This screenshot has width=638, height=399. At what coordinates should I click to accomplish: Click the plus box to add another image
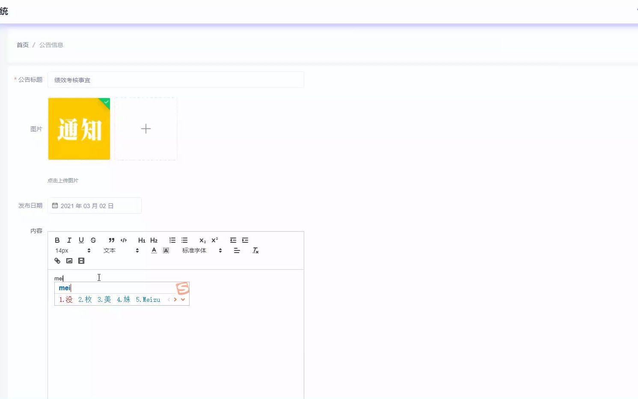pyautogui.click(x=145, y=128)
